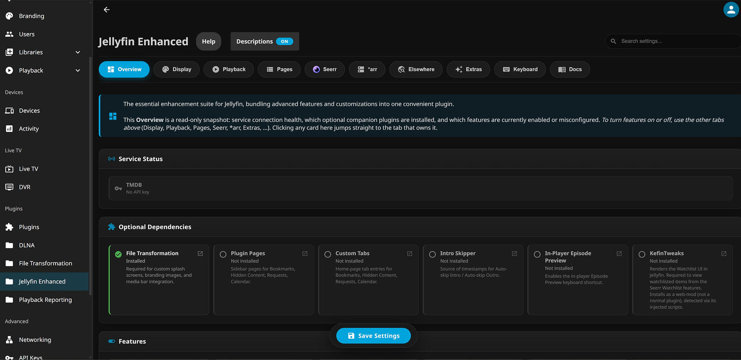Click File Transformation installed checkmark

tap(118, 254)
